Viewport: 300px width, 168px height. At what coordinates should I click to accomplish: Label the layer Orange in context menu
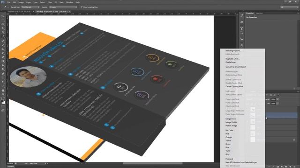point(229,137)
